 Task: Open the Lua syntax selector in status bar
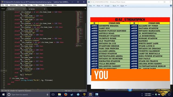coord(80,91)
